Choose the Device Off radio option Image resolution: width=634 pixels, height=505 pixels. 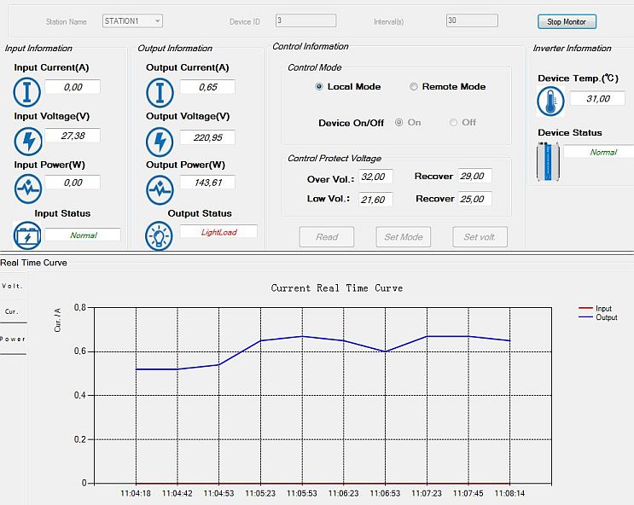tap(453, 123)
